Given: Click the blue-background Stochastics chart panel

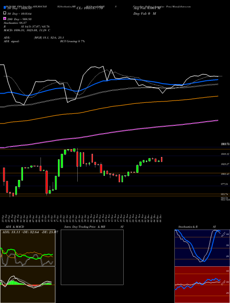Looking at the screenshot, I should (x=202, y=248).
